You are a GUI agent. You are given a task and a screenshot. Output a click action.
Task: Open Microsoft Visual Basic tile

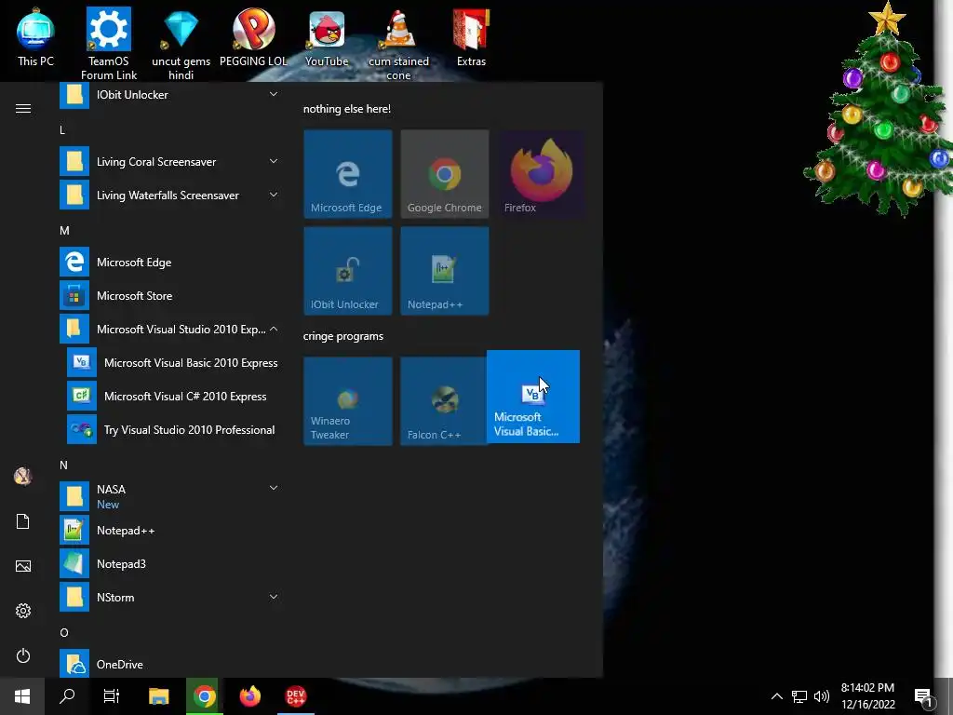click(x=533, y=397)
